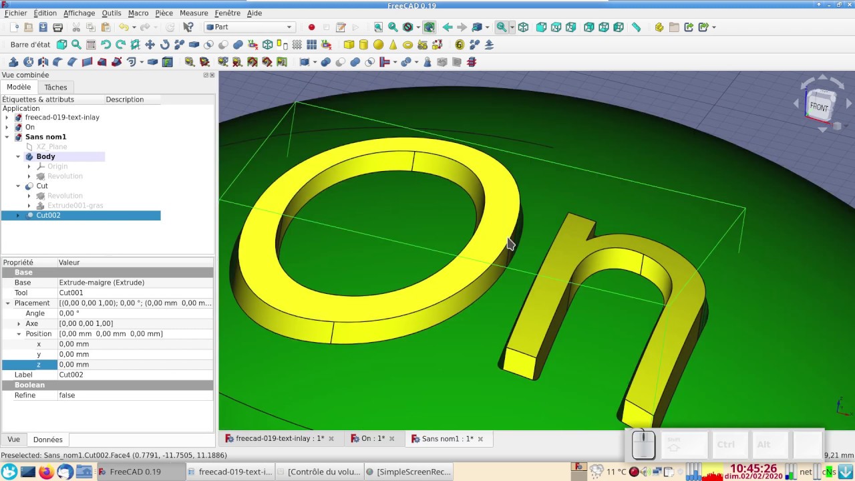Image resolution: width=855 pixels, height=481 pixels.
Task: Open the workbench selector dropdown showing Part
Action: click(250, 27)
